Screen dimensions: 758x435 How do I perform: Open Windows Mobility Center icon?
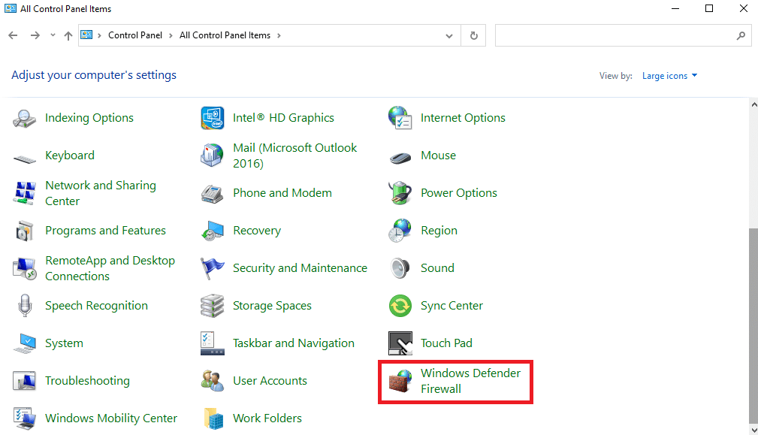(x=24, y=418)
